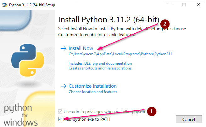206x127 pixels.
Task: Click 'Choose location and features' text
Action: (93, 92)
